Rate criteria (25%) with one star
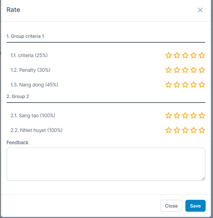 point(169,55)
